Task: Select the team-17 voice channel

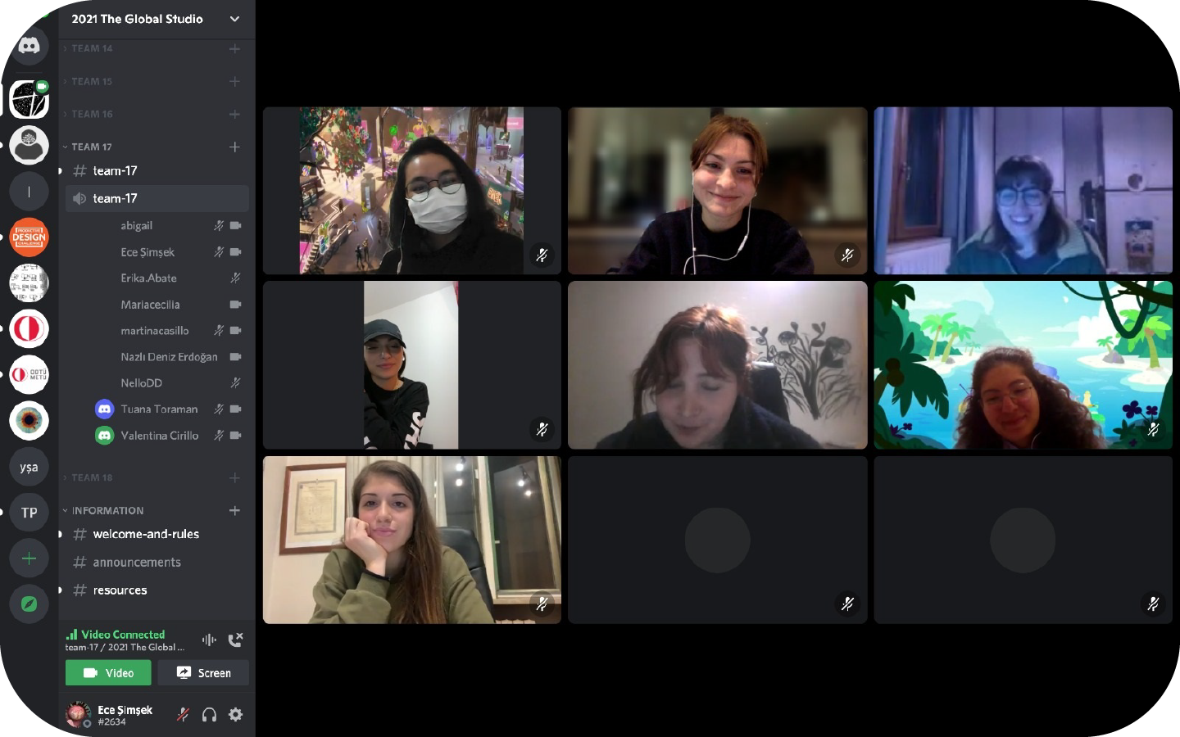Action: click(x=157, y=198)
